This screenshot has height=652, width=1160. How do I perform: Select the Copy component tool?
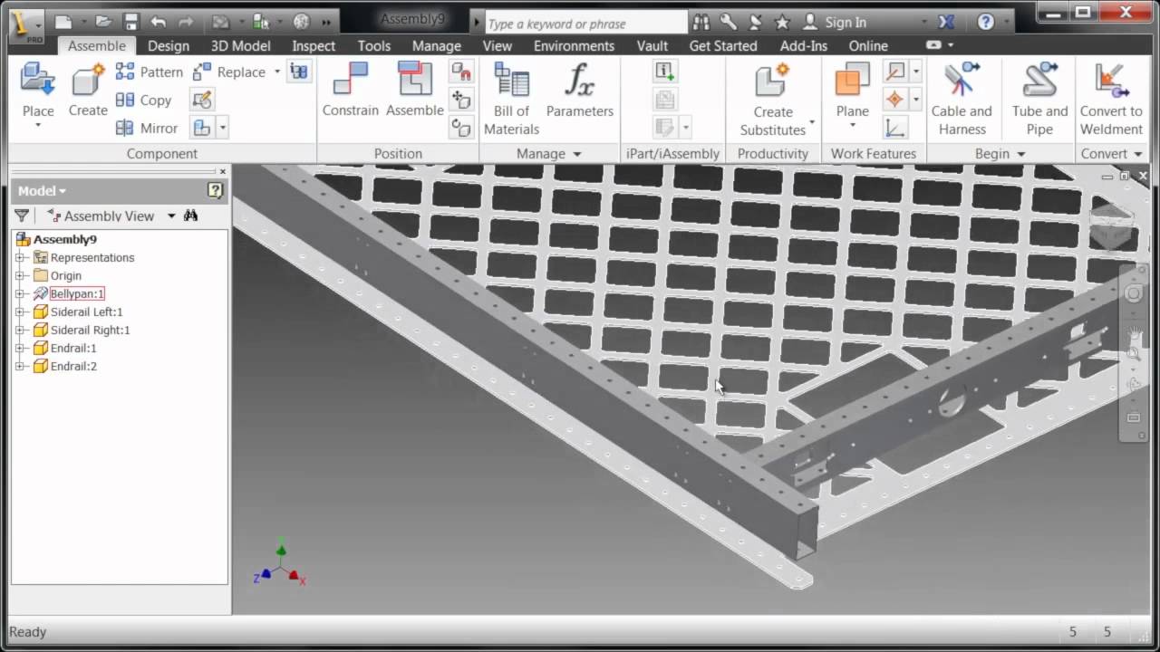pyautogui.click(x=144, y=101)
